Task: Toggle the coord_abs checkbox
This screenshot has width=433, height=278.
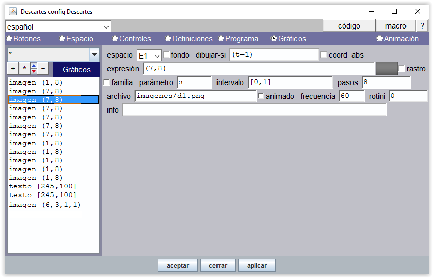Action: pos(324,55)
